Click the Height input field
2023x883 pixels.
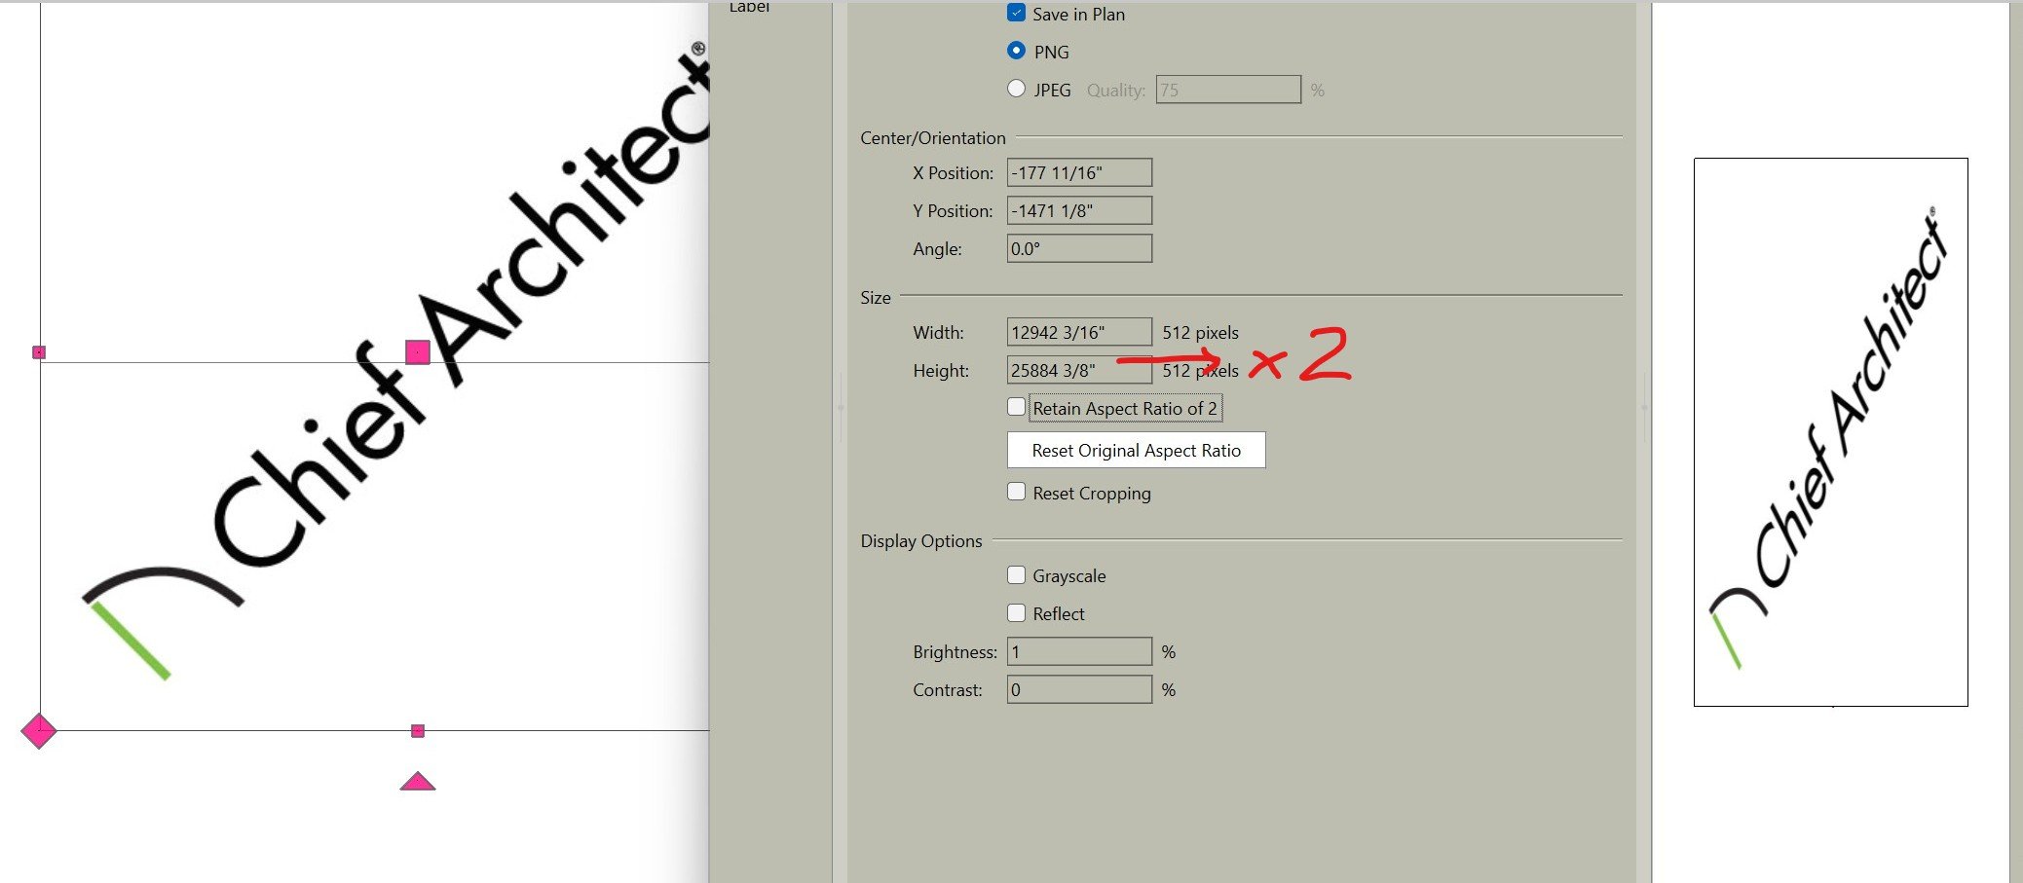(1079, 370)
